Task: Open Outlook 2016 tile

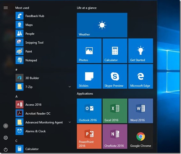Action: [89, 111]
